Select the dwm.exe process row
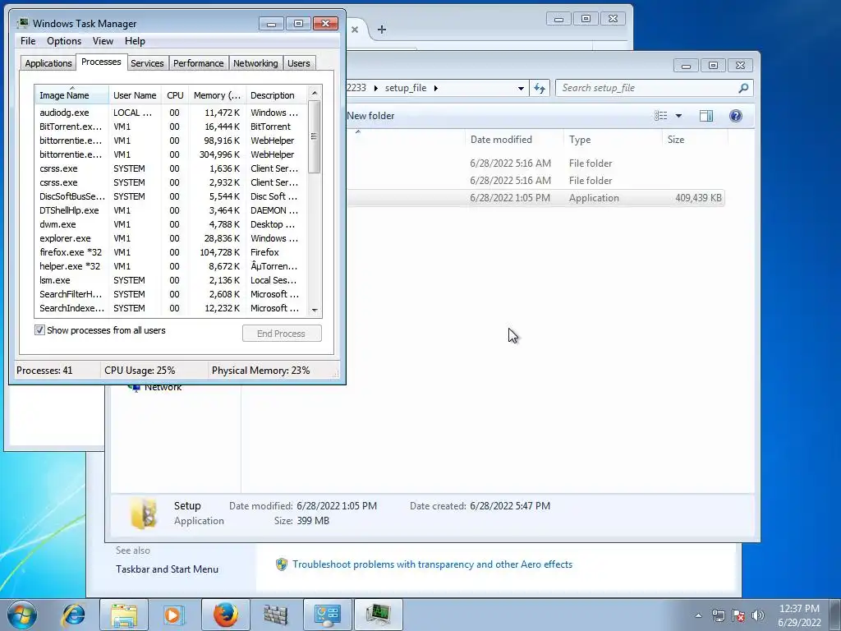The width and height of the screenshot is (841, 631). (x=172, y=224)
